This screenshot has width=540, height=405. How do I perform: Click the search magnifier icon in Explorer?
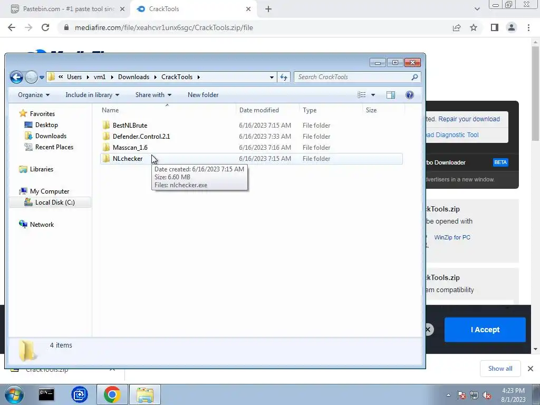[x=414, y=77]
